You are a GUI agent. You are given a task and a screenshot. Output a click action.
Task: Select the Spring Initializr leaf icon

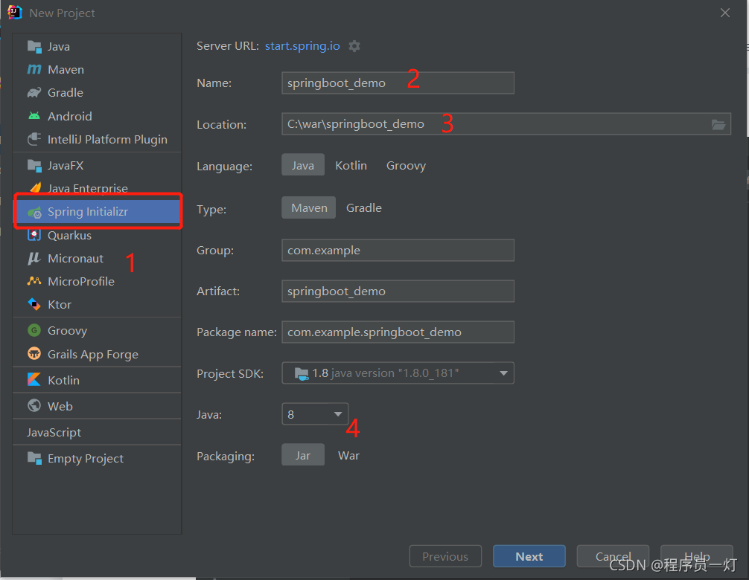click(34, 212)
